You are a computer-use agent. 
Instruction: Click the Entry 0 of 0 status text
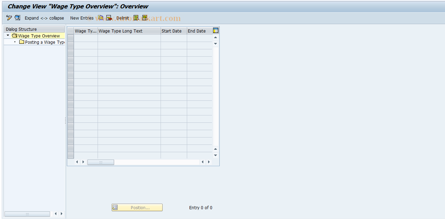[201, 207]
